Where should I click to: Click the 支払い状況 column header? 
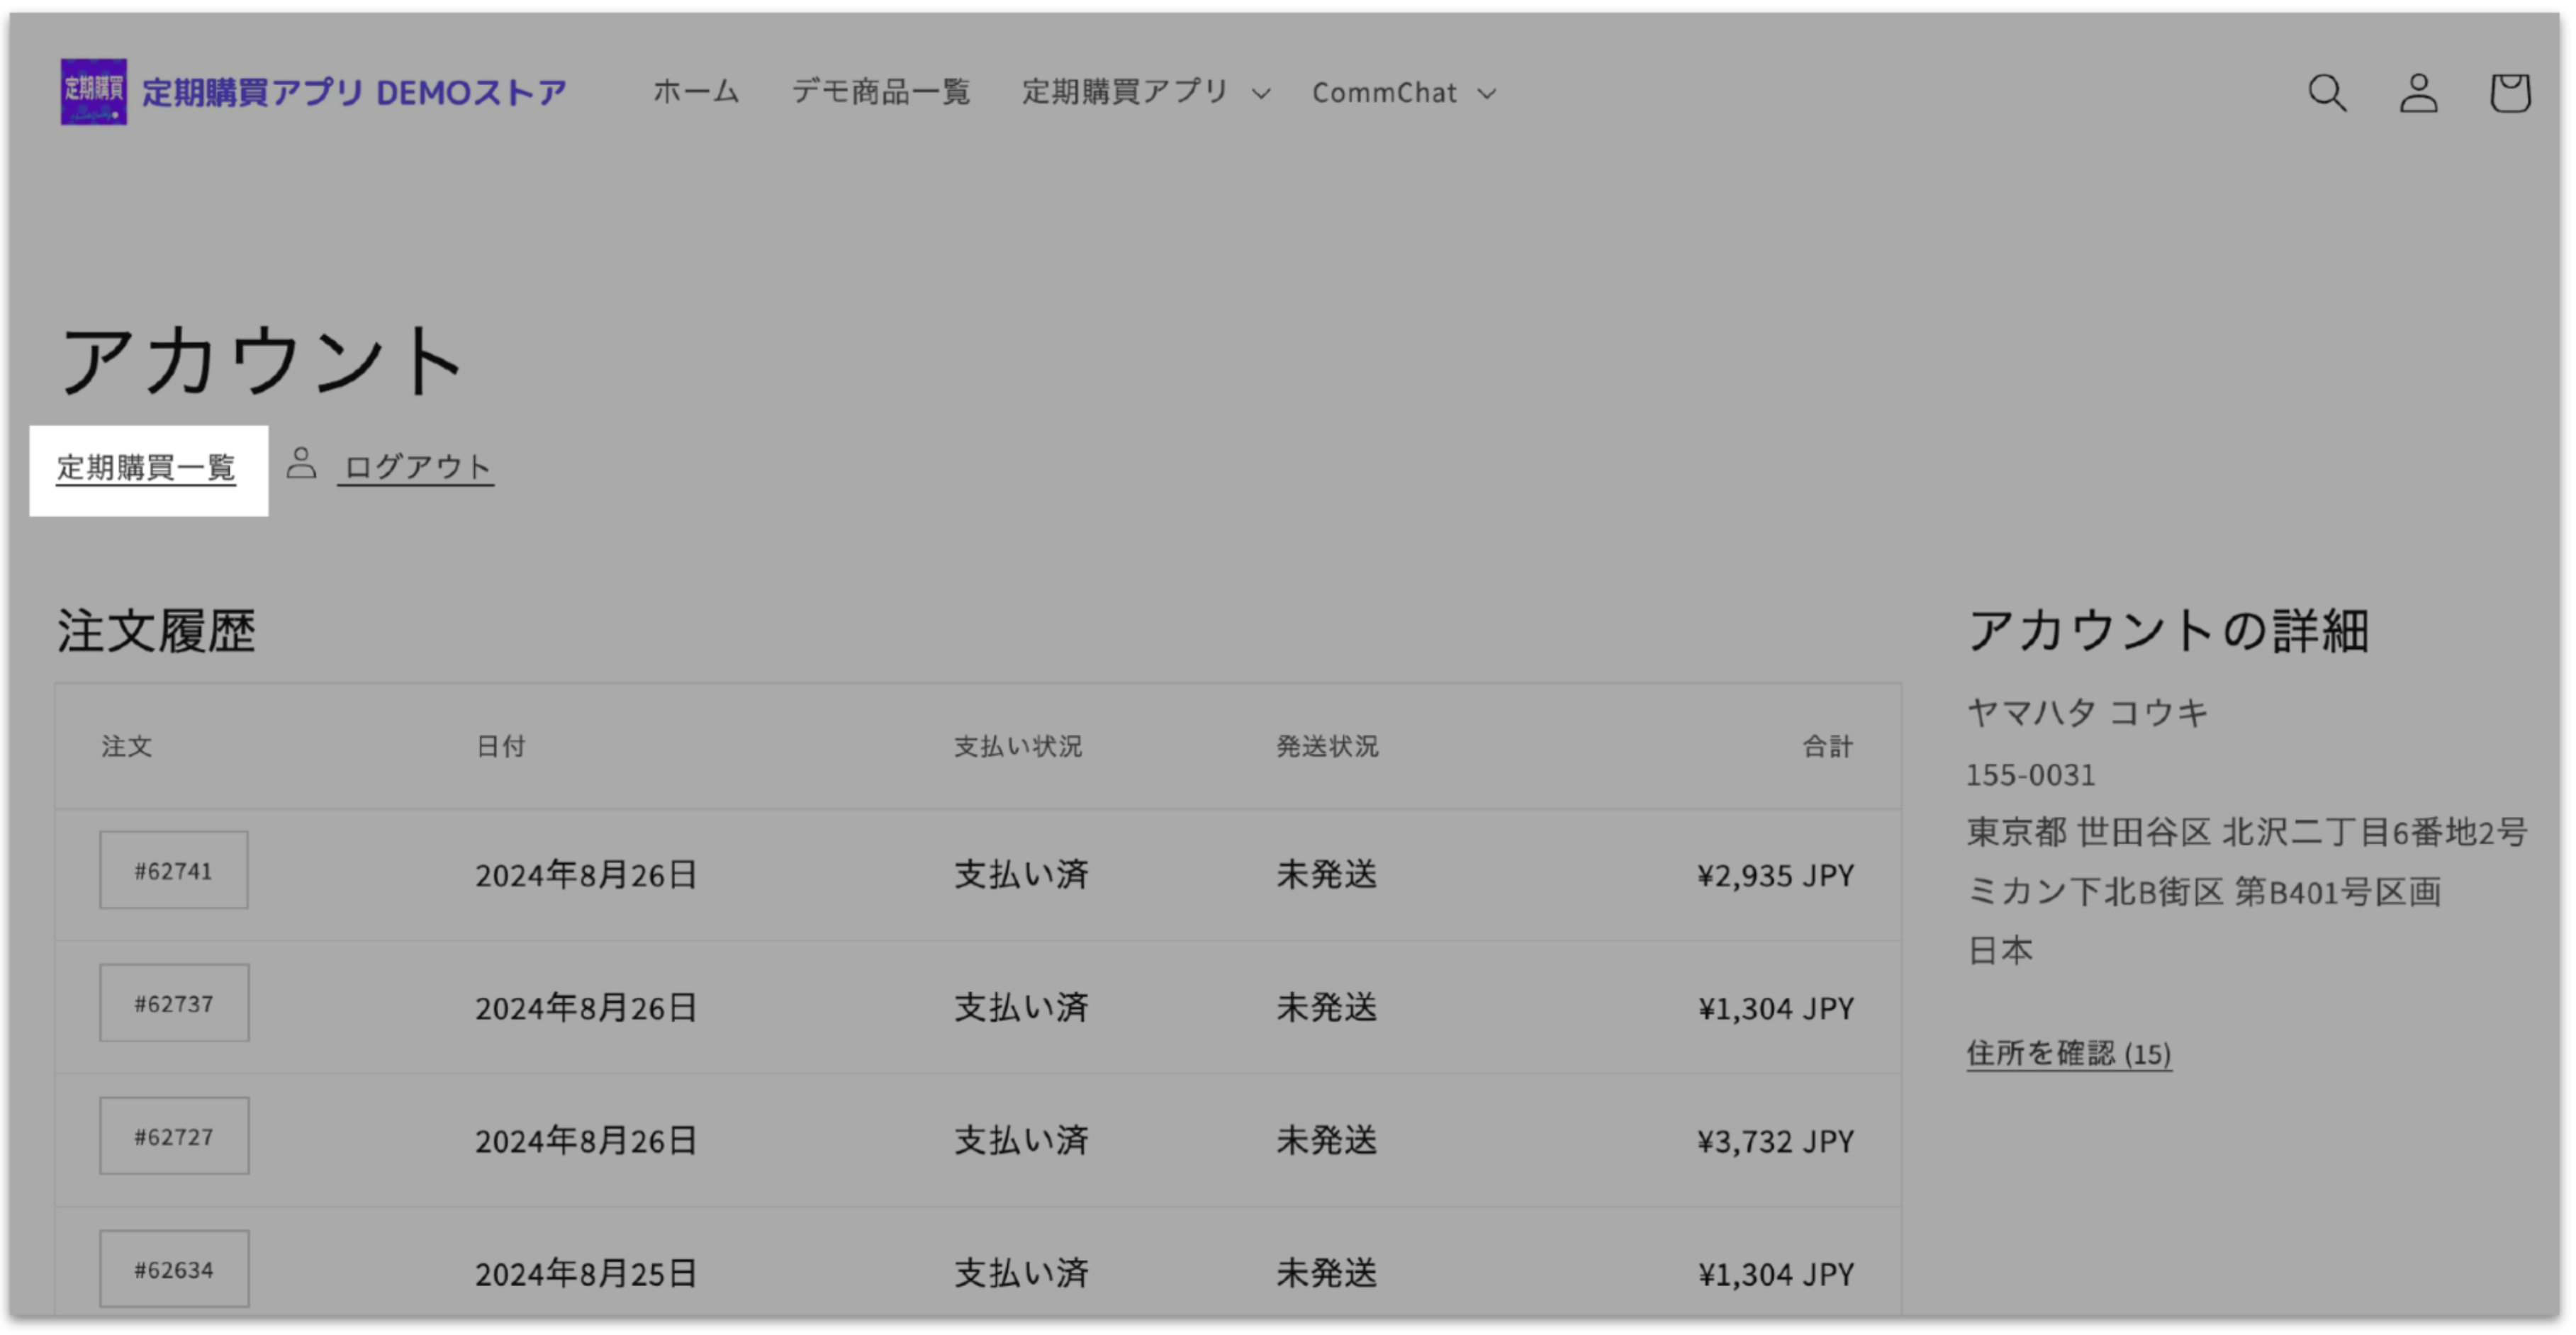point(1017,746)
